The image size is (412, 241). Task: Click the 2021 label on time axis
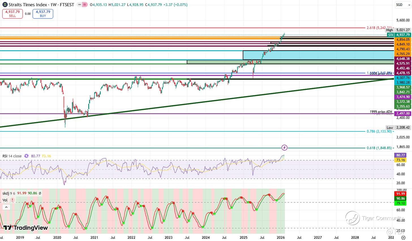point(94,238)
